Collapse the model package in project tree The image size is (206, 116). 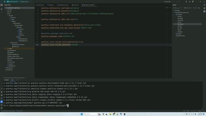coord(16,27)
